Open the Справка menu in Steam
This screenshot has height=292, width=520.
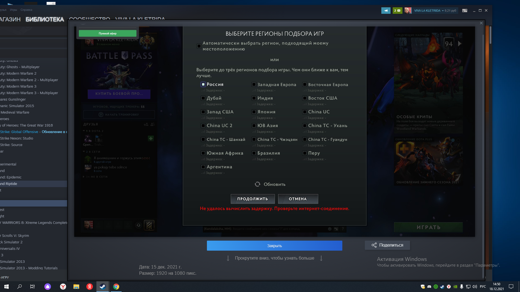[26, 10]
